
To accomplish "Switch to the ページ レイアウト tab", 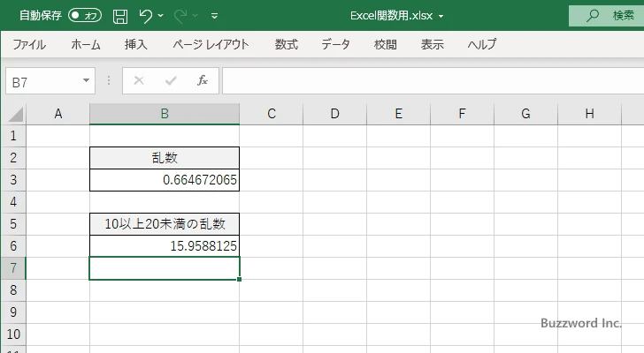I will point(211,44).
